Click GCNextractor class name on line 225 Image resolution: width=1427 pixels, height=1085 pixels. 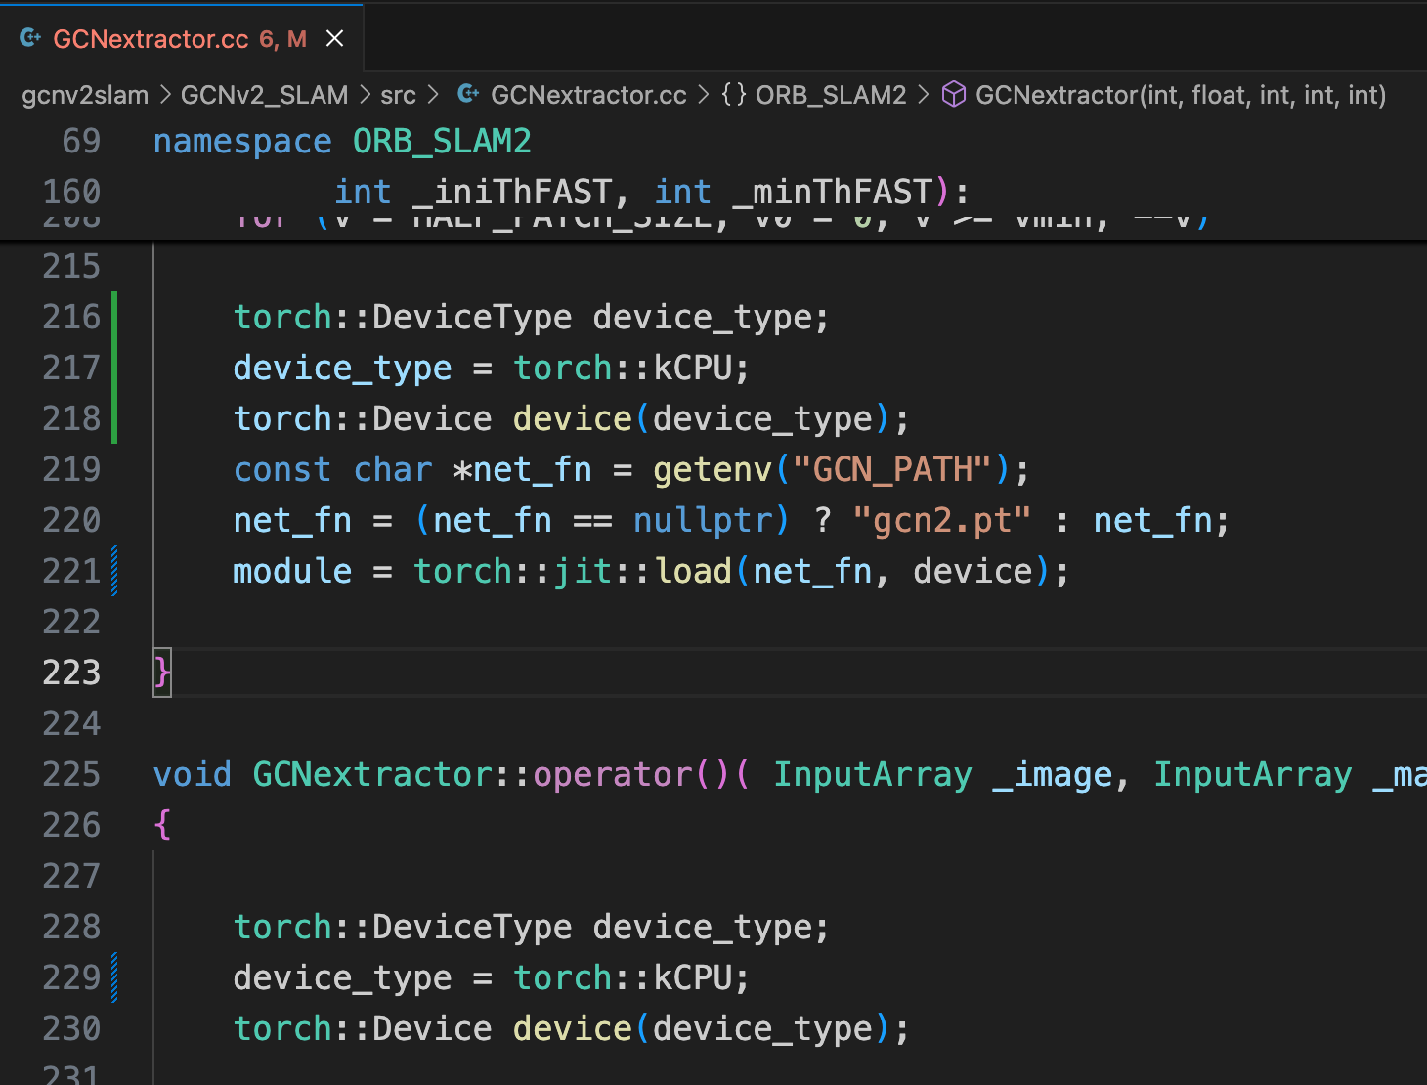[372, 774]
